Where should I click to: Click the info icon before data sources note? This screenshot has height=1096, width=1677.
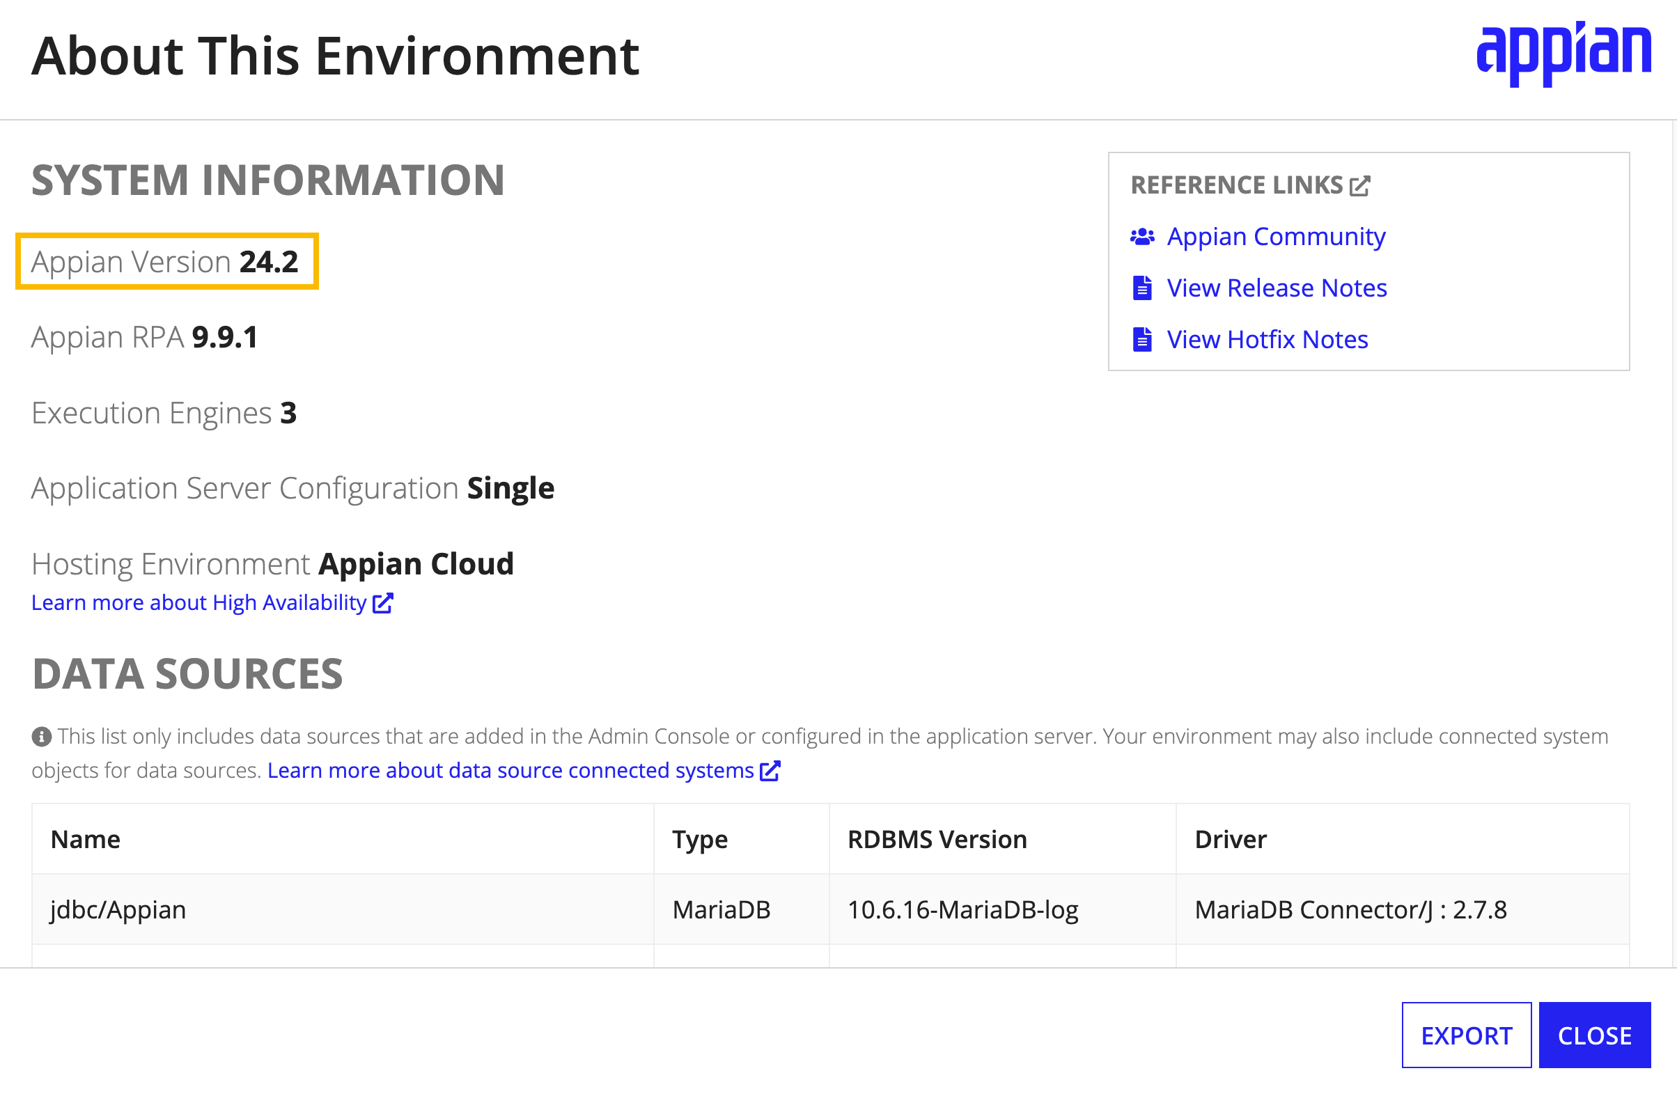tap(42, 737)
